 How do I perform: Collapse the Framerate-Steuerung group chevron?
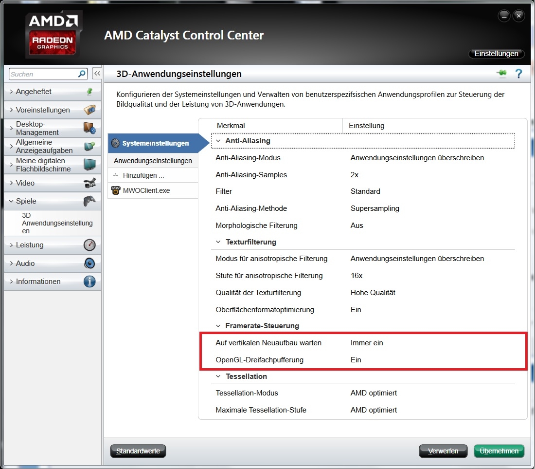click(x=218, y=326)
